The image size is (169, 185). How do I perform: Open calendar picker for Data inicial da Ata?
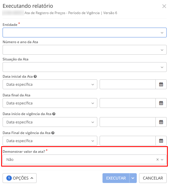pyautogui.click(x=161, y=84)
